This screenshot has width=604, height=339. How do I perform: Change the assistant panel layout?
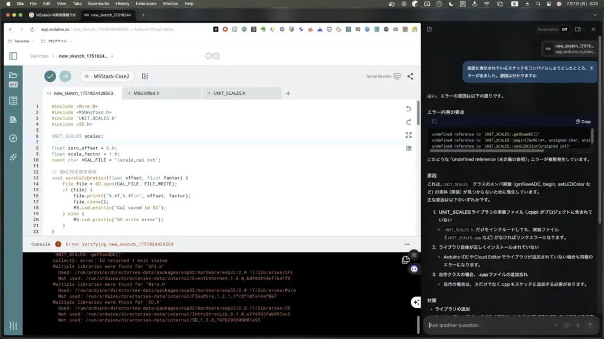click(578, 29)
